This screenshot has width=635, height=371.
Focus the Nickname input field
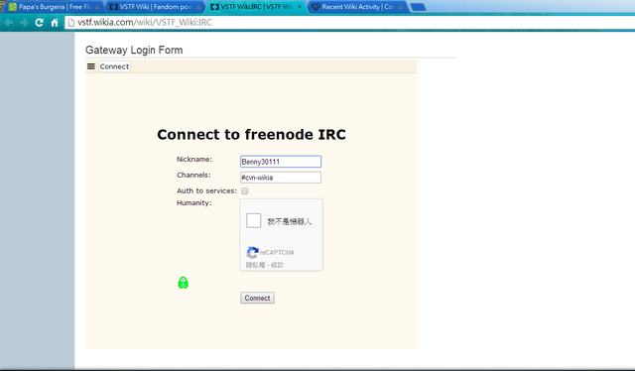coord(281,162)
